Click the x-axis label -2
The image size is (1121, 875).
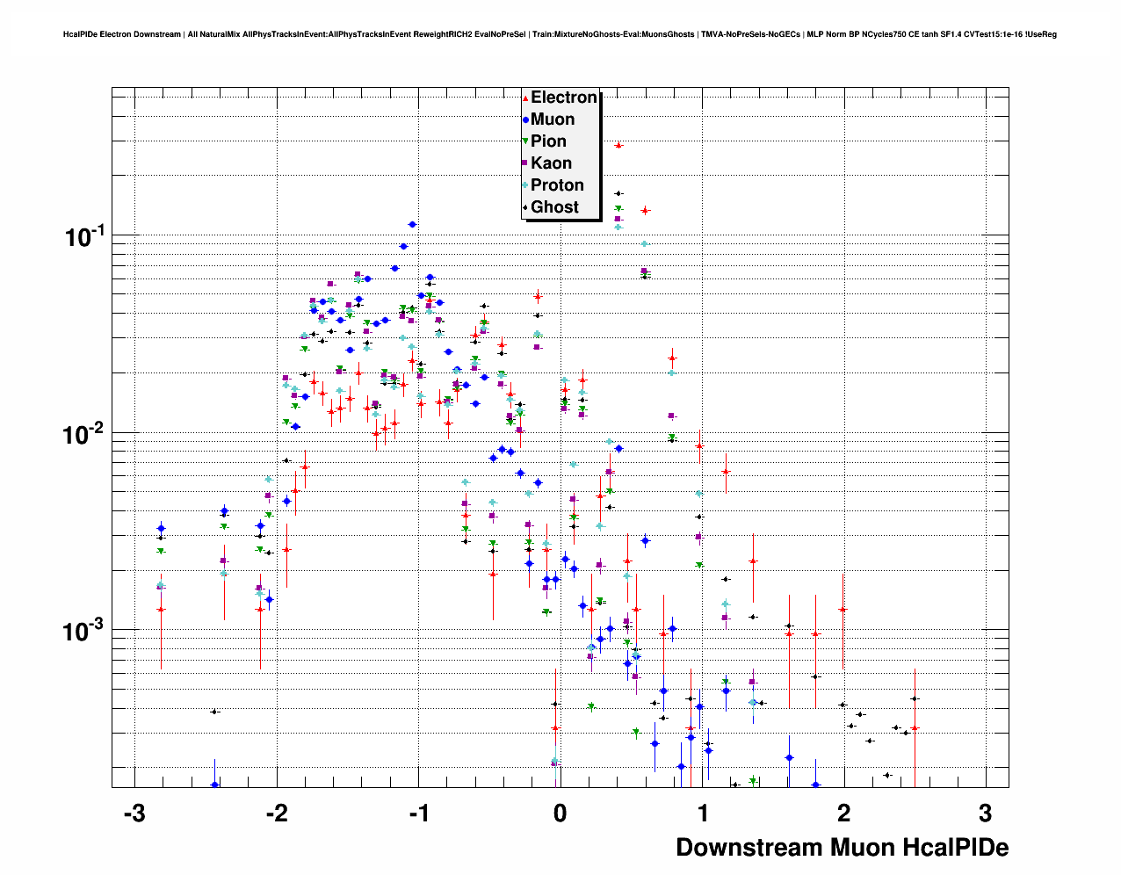[276, 813]
